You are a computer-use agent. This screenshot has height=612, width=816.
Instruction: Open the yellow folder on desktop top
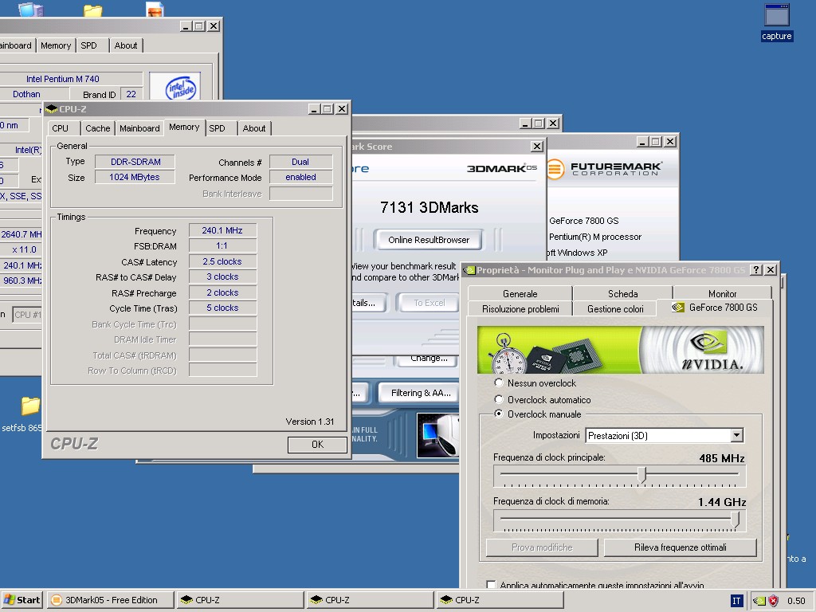click(92, 10)
